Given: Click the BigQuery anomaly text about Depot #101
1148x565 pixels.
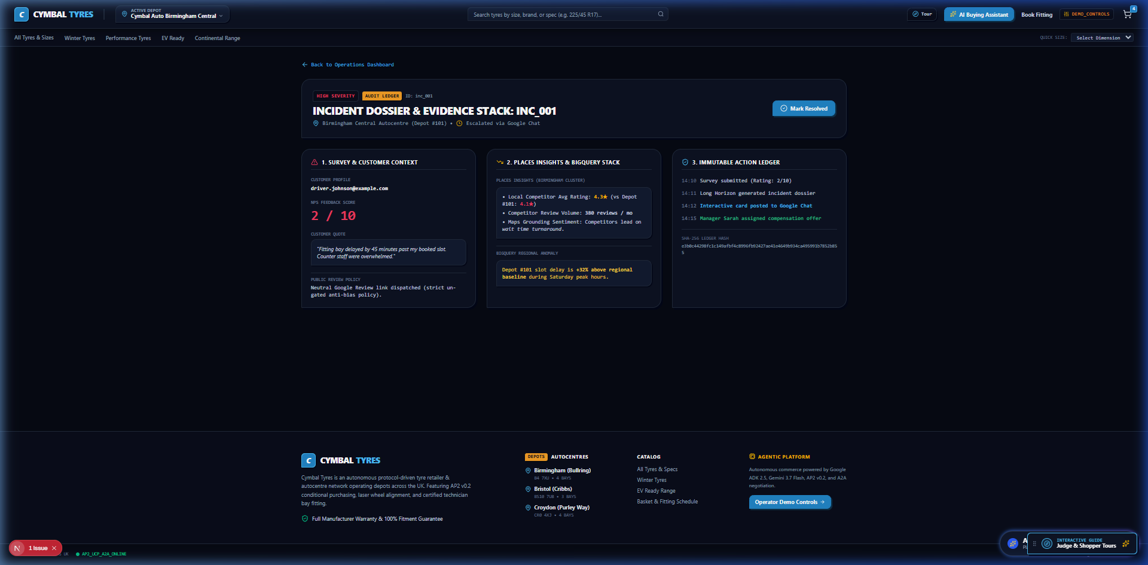Looking at the screenshot, I should tap(573, 273).
